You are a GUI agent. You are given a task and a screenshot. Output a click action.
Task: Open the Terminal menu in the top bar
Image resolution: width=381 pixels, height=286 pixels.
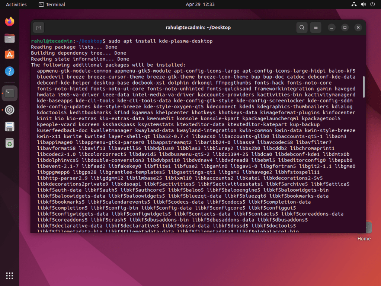pos(51,4)
